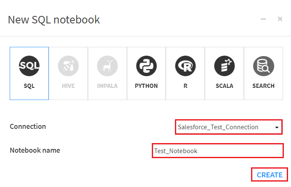291x187 pixels.
Task: Select the SQL notebook type icon
Action: (29, 67)
